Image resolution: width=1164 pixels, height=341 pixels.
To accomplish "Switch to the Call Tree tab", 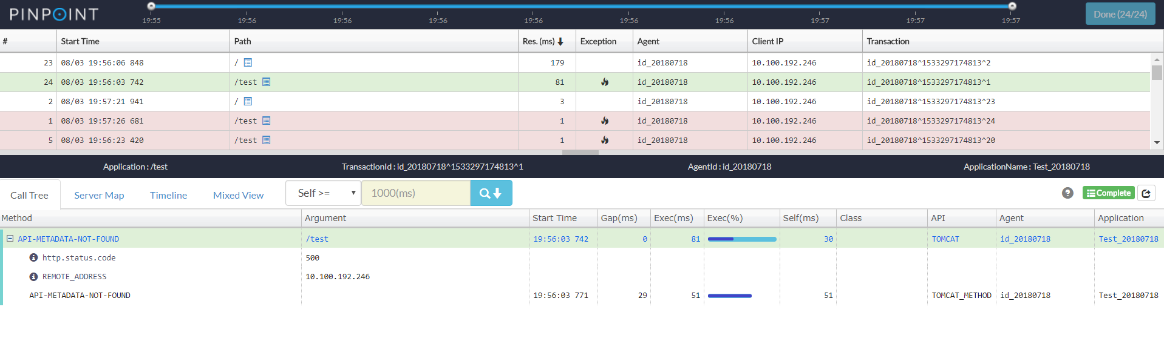I will click(29, 195).
